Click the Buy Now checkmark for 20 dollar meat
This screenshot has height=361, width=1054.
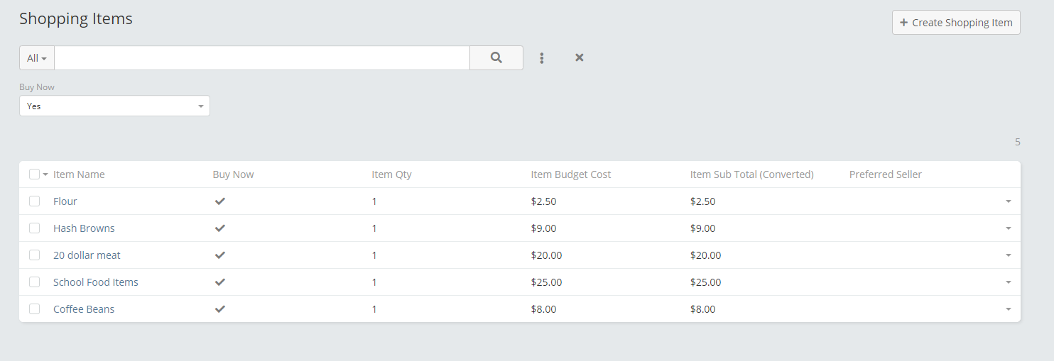pyautogui.click(x=220, y=255)
